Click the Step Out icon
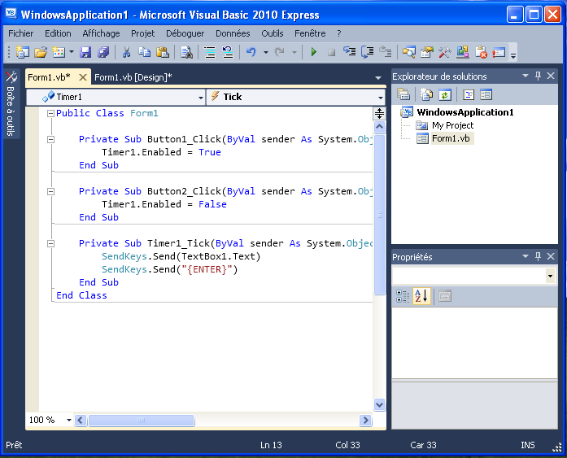Image resolution: width=567 pixels, height=458 pixels. point(386,52)
